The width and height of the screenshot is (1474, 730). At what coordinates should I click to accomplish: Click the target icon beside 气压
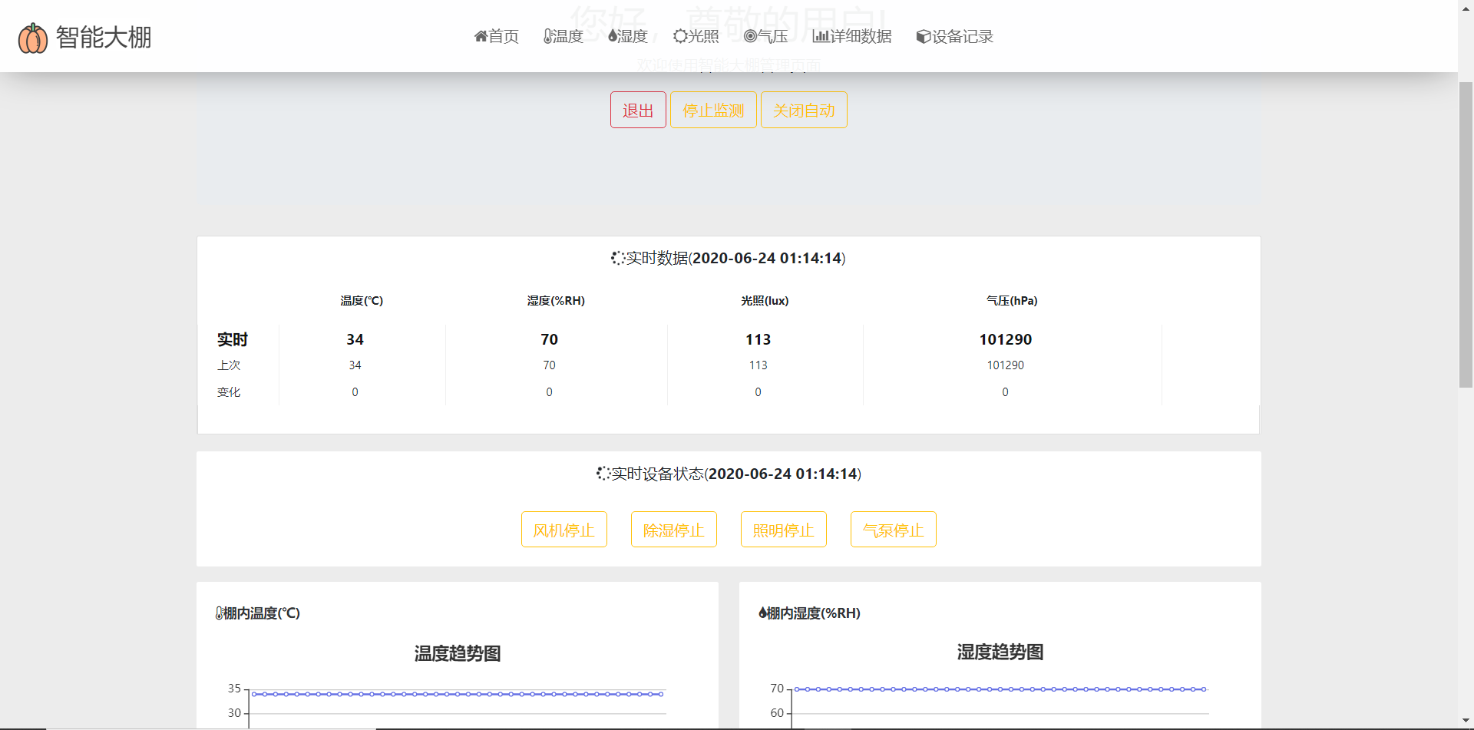[750, 36]
